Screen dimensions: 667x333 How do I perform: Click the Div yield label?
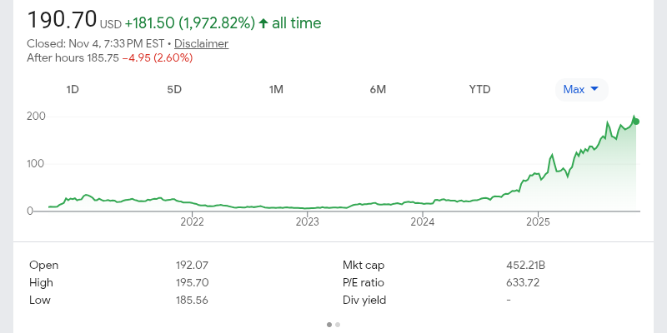[363, 300]
